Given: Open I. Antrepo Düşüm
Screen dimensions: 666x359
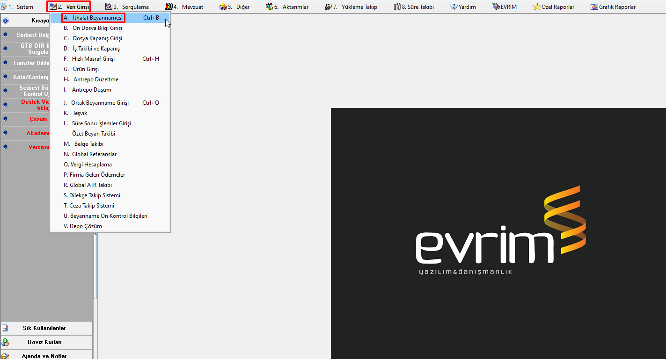Looking at the screenshot, I should point(110,90).
